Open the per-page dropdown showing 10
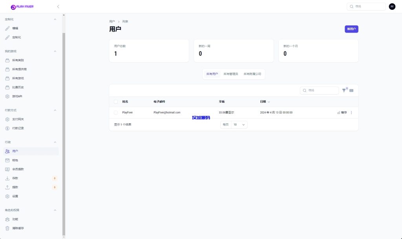 pos(239,124)
